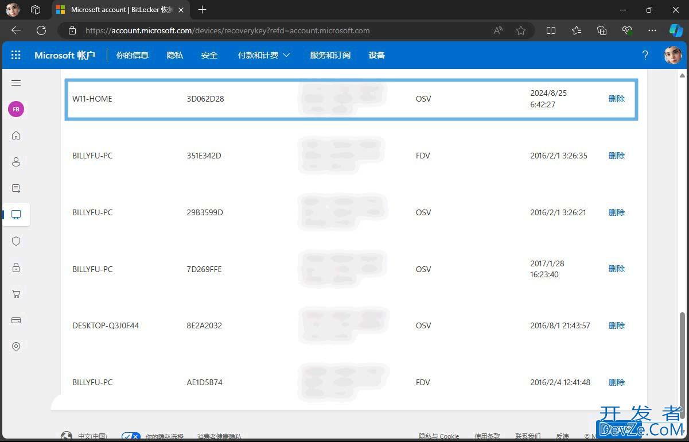Image resolution: width=689 pixels, height=442 pixels.
Task: Open the Collections icon
Action: (602, 30)
